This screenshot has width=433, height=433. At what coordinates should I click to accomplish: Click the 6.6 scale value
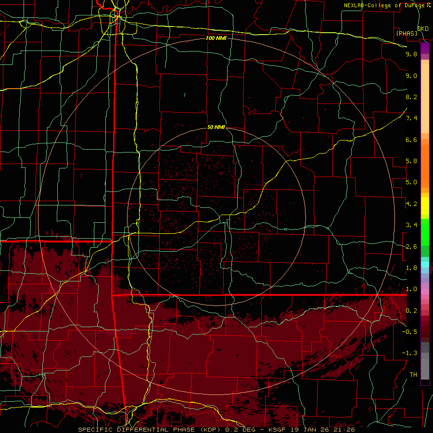click(411, 140)
